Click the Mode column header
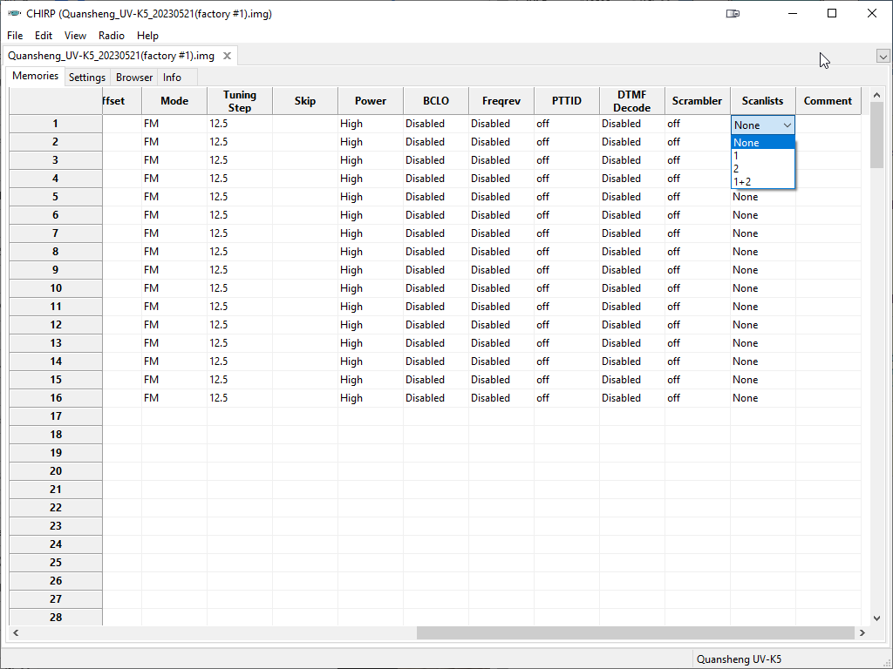The image size is (893, 669). (x=174, y=101)
